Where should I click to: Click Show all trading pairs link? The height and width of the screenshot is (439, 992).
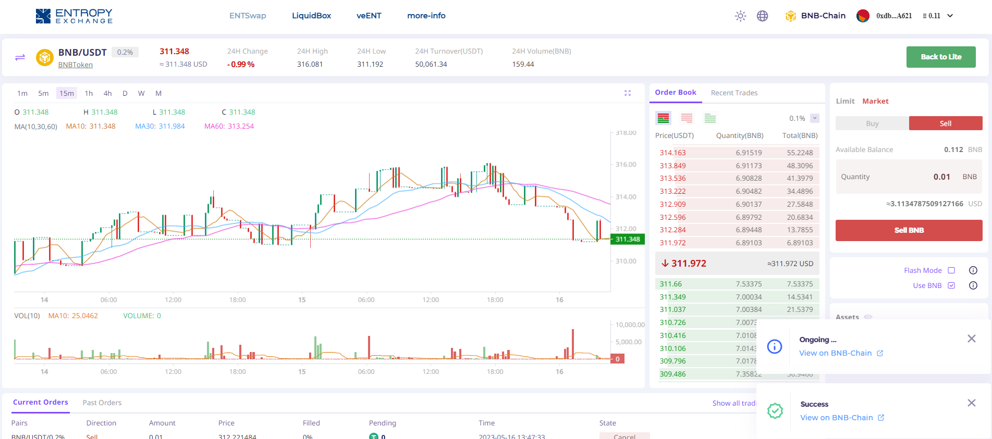734,403
